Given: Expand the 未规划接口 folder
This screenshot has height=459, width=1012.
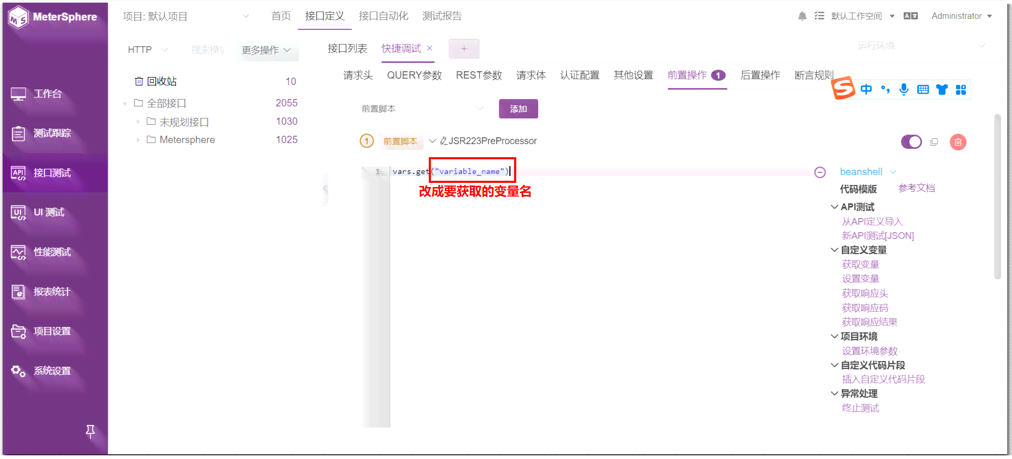Looking at the screenshot, I should click(138, 122).
